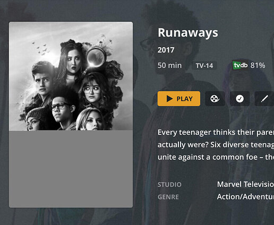Image resolution: width=274 pixels, height=225 pixels.
Task: Click the 50 min duration label
Action: click(x=169, y=65)
